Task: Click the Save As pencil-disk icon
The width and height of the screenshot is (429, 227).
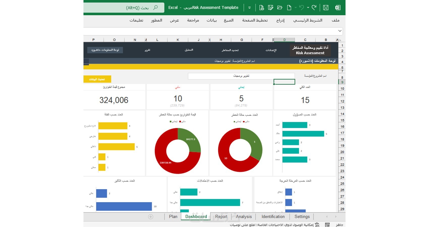Action: click(x=271, y=8)
